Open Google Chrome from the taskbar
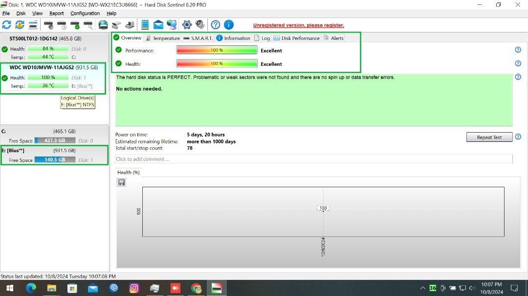Screen dimensions: 528x296 [x=196, y=288]
